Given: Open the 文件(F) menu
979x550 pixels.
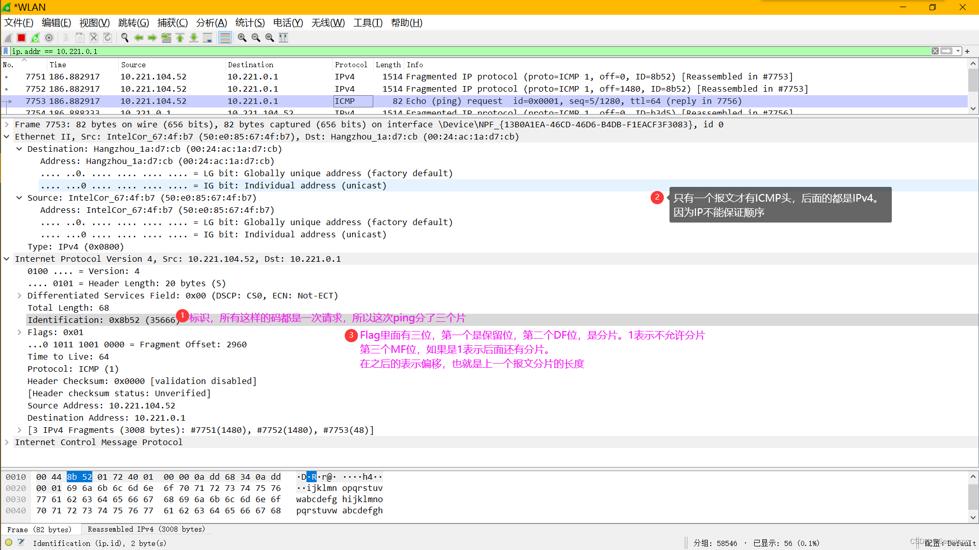Looking at the screenshot, I should click(x=19, y=23).
